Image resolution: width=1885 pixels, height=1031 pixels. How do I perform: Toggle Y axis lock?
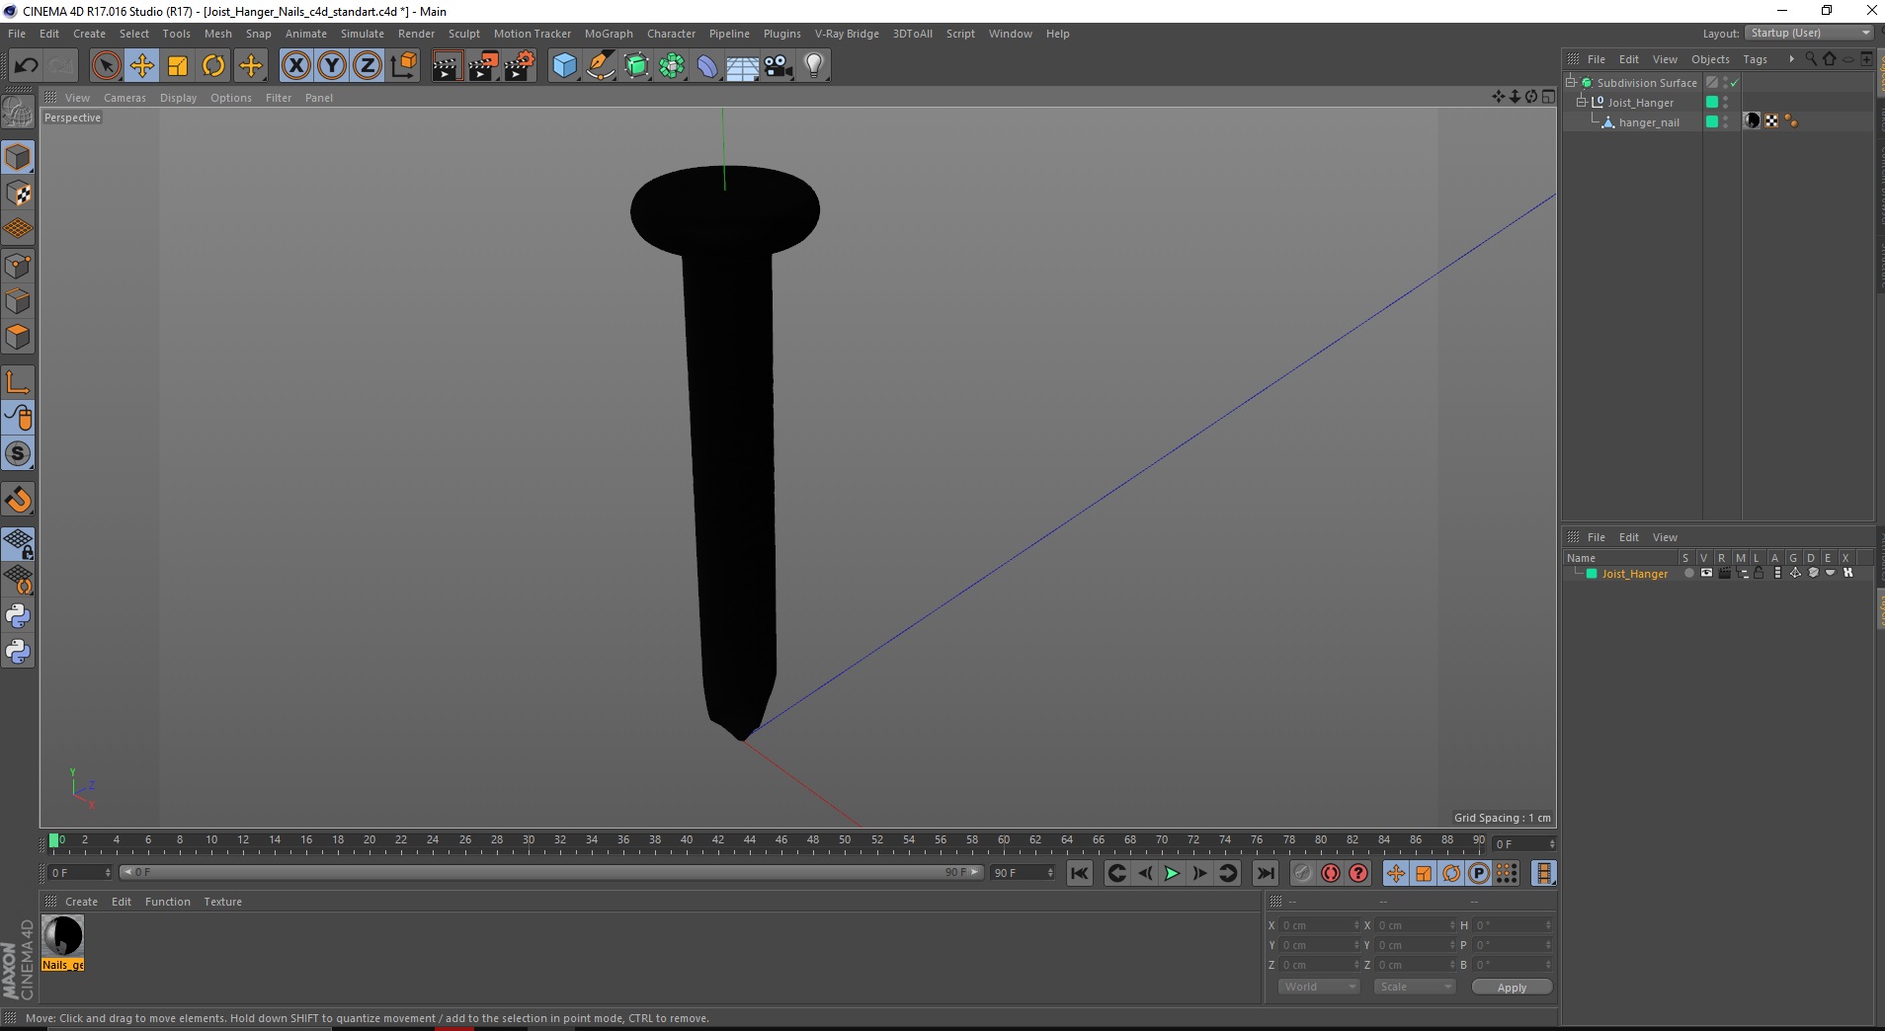click(332, 66)
